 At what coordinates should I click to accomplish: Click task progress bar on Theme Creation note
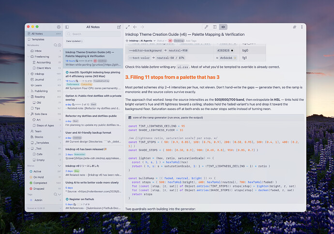point(81,61)
